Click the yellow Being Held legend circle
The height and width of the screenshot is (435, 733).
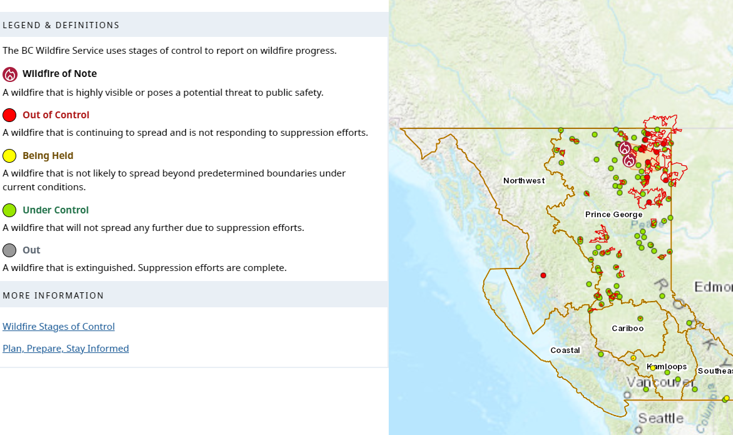pyautogui.click(x=9, y=156)
